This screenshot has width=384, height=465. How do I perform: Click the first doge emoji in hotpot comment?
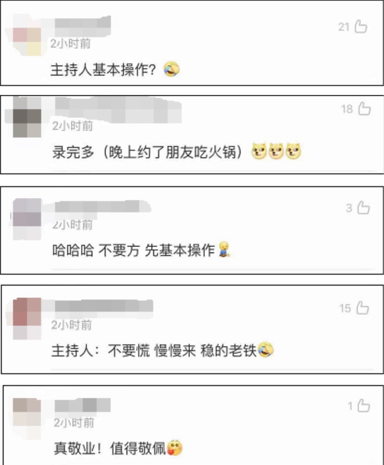point(259,152)
